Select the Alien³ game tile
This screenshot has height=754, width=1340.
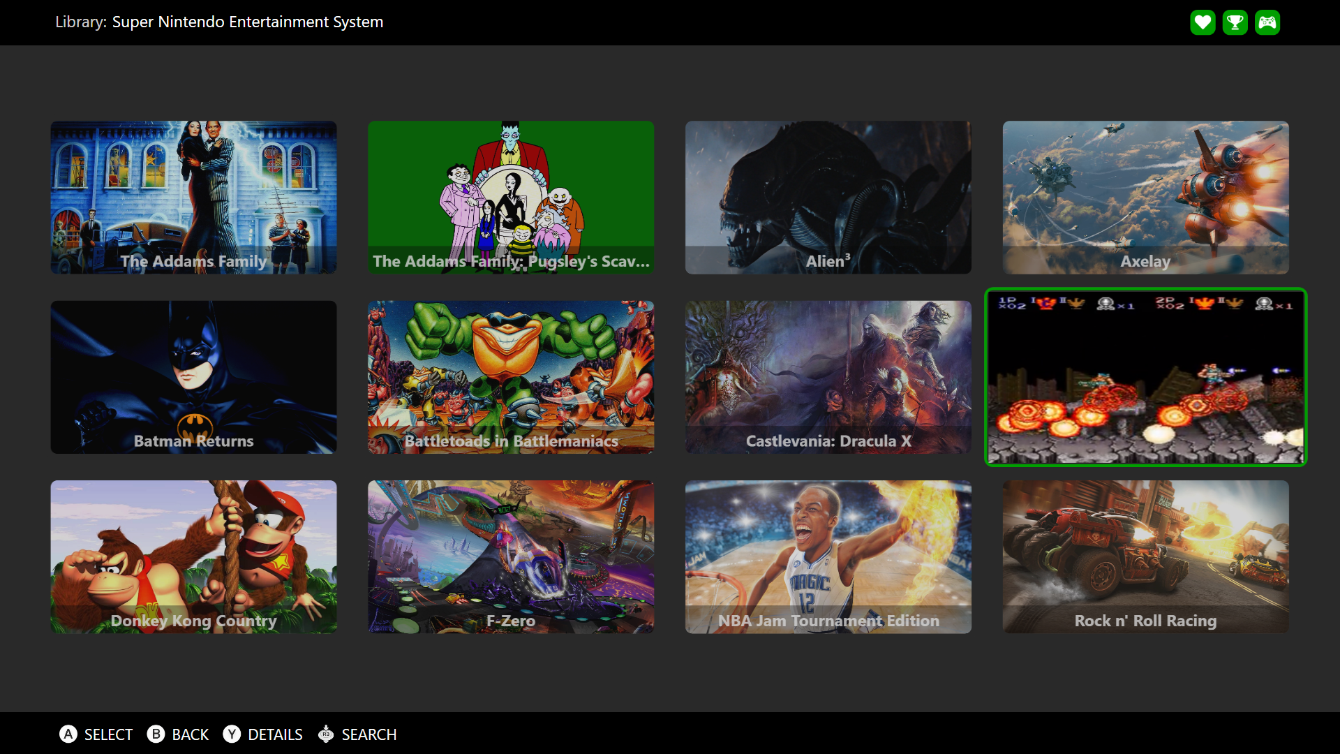(828, 198)
